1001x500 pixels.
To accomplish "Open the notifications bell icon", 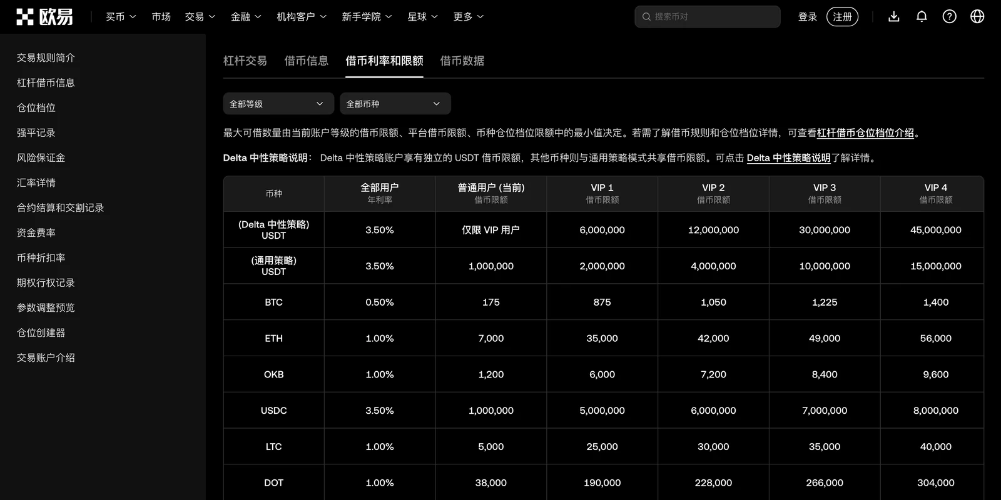I will [x=922, y=17].
